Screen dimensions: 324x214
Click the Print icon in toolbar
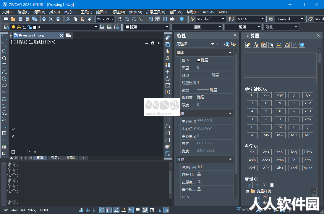tap(44, 19)
